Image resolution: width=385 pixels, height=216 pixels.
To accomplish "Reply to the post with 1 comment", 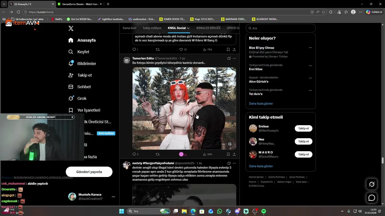I will pyautogui.click(x=135, y=49).
